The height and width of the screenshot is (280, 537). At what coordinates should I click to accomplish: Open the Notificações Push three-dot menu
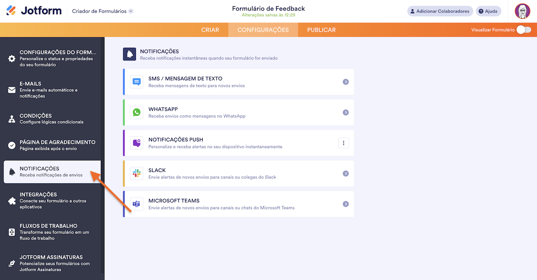coord(344,143)
